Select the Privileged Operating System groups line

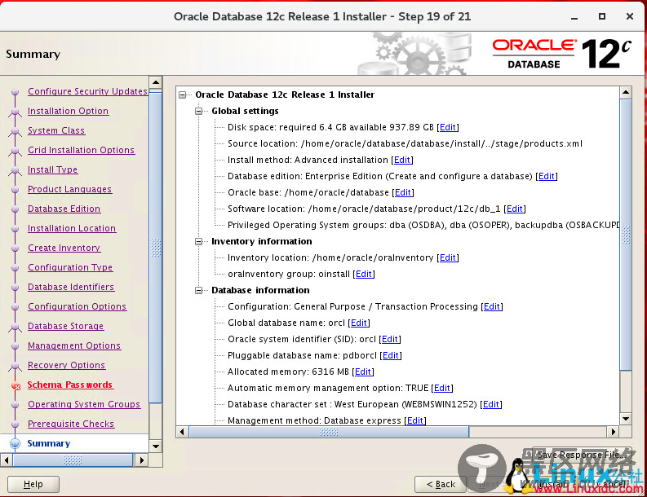tap(423, 225)
